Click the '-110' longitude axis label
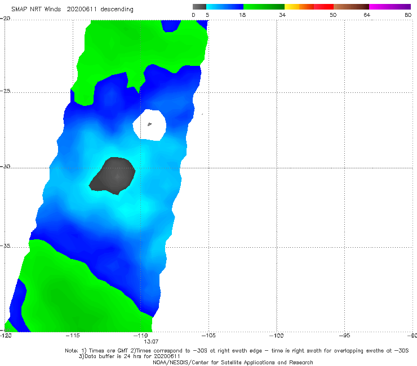The image size is (417, 366). [140, 336]
